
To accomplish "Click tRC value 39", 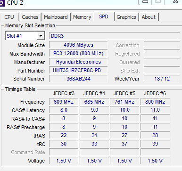I will pyautogui.click(x=155, y=144).
